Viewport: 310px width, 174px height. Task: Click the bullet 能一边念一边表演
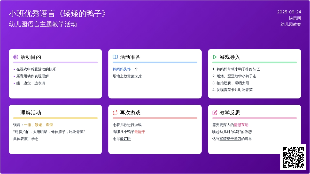pos(31,83)
